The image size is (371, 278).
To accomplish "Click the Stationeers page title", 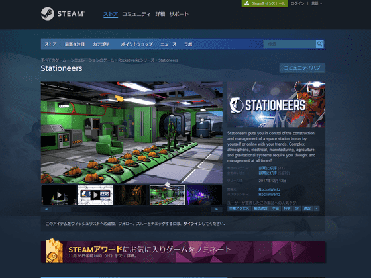I will (x=62, y=68).
